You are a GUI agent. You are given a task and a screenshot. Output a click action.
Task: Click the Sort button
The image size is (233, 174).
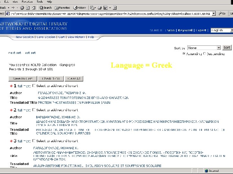[227, 48]
